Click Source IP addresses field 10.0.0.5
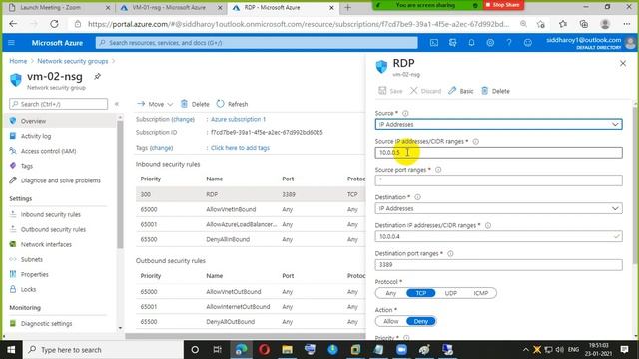This screenshot has width=639, height=359. (498, 153)
